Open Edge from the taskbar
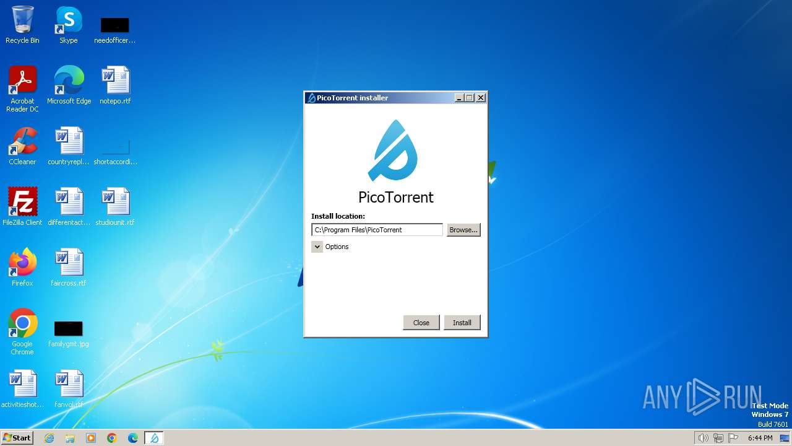The image size is (792, 446). [x=133, y=438]
